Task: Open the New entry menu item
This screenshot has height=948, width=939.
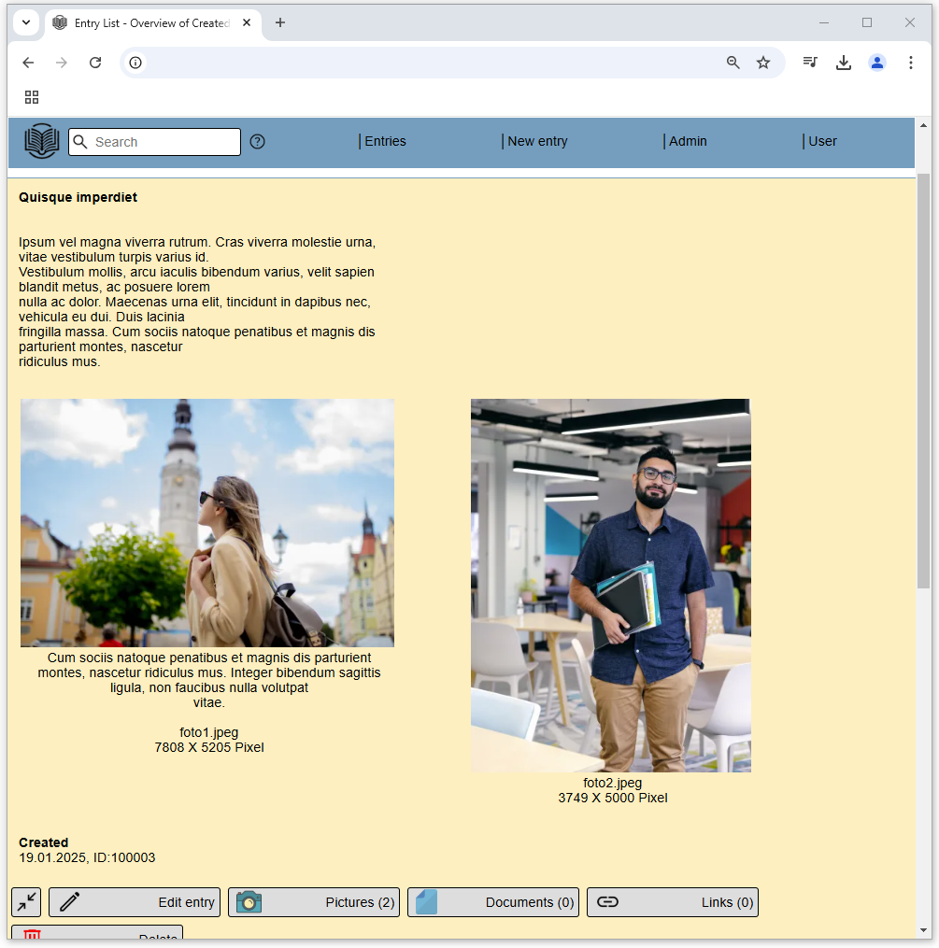Action: [x=535, y=141]
